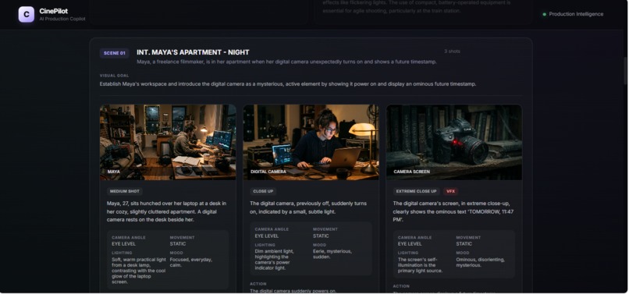Click 'Ominous, disorienting, mysterious.' mood value
The width and height of the screenshot is (629, 294).
(480, 262)
